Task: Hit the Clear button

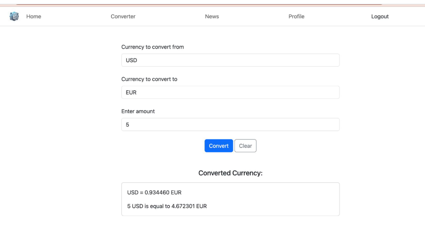Action: point(245,146)
